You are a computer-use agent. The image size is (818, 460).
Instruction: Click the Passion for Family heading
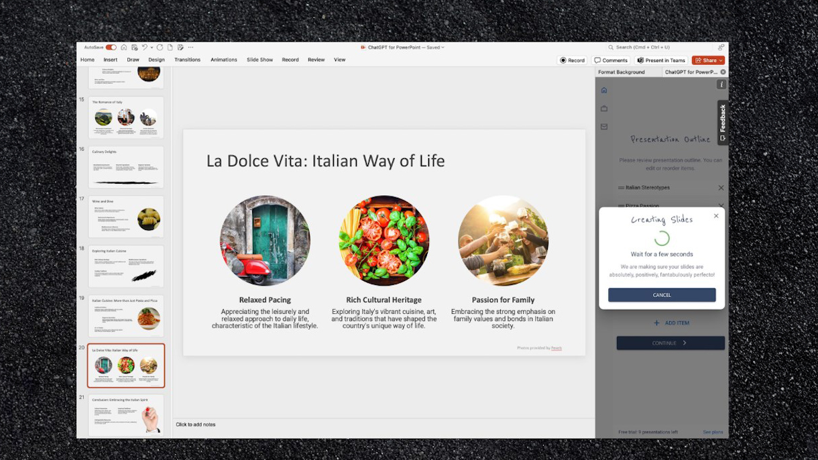point(503,300)
